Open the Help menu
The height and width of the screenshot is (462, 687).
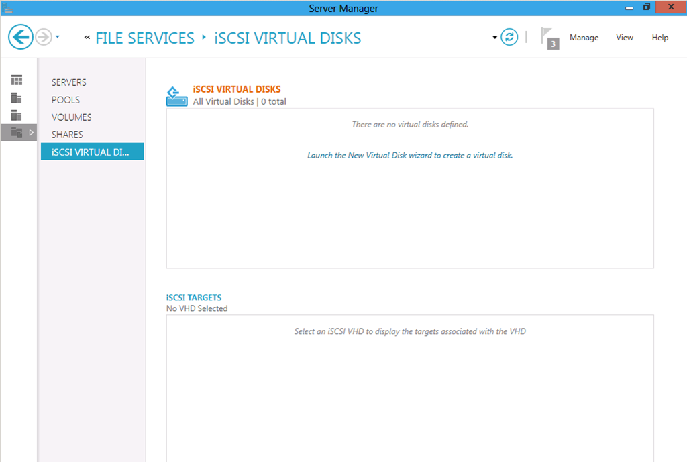click(x=660, y=38)
